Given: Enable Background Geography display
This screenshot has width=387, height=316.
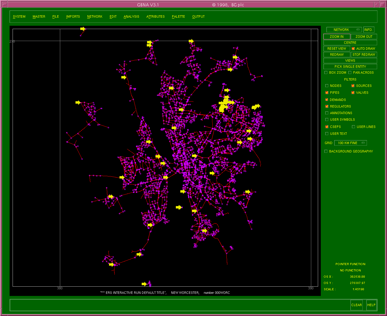Looking at the screenshot, I should click(x=326, y=151).
